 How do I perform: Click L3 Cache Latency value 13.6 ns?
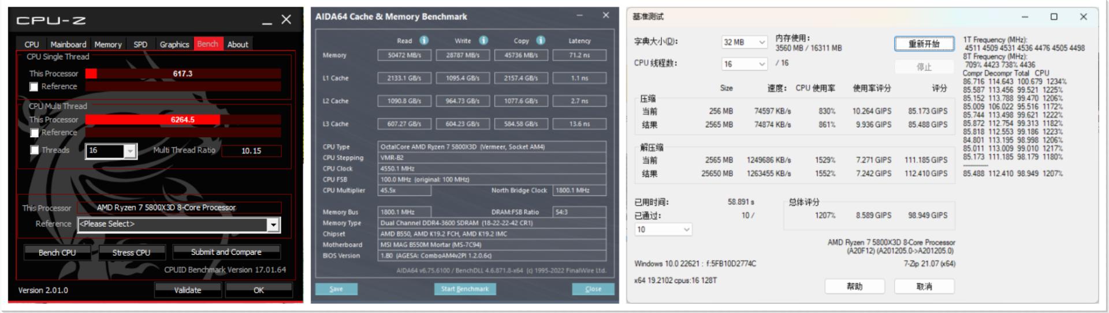(579, 124)
